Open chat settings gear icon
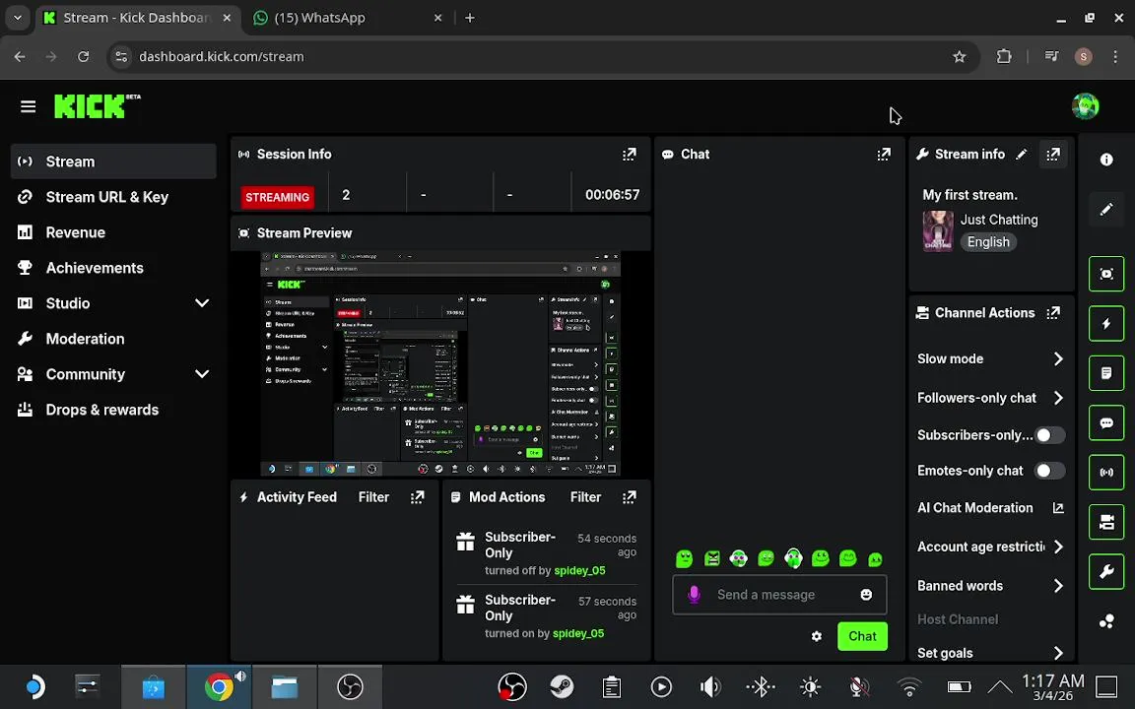The height and width of the screenshot is (709, 1135). 817,636
